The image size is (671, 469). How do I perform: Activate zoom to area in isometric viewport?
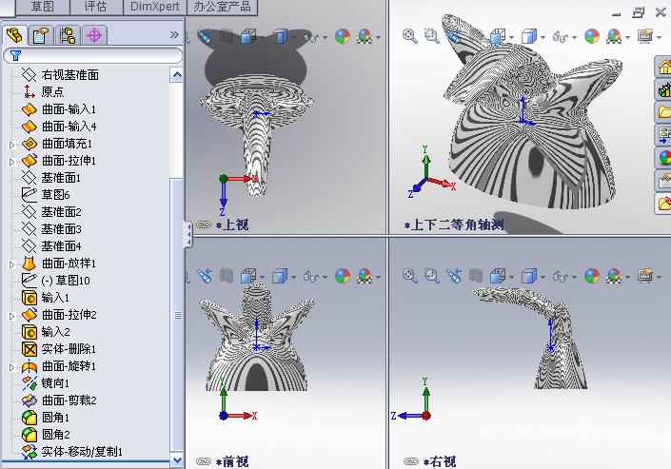[431, 36]
